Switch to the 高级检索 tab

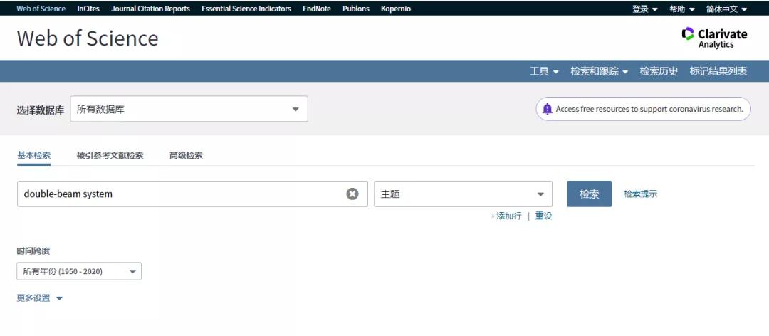(186, 155)
